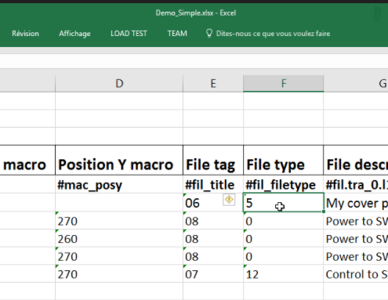388x300 pixels.
Task: Click the "My cover" description cell
Action: point(356,203)
